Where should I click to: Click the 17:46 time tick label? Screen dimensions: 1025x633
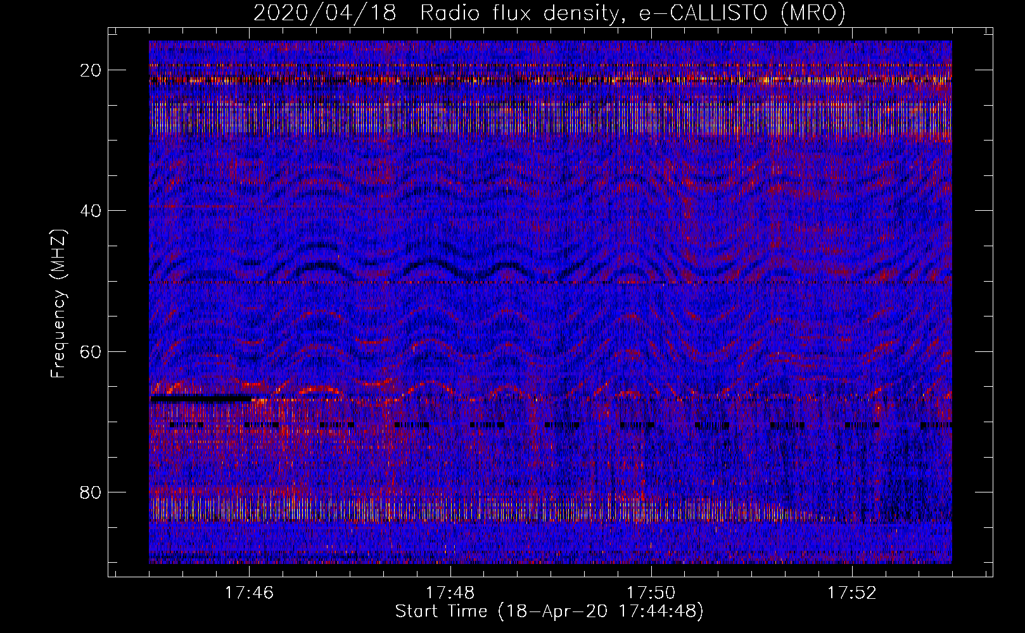coord(250,592)
